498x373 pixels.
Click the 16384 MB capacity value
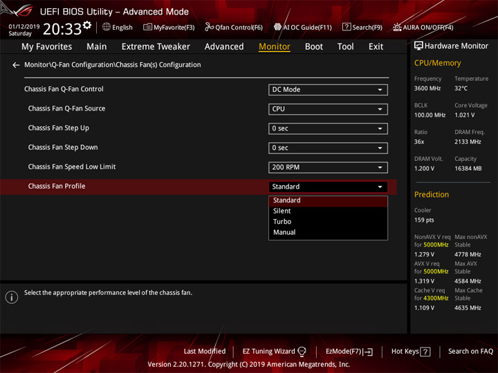pyautogui.click(x=468, y=169)
